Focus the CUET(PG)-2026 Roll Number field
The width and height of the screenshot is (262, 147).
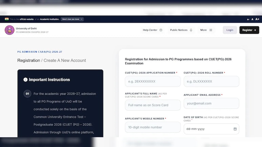pos(211,81)
